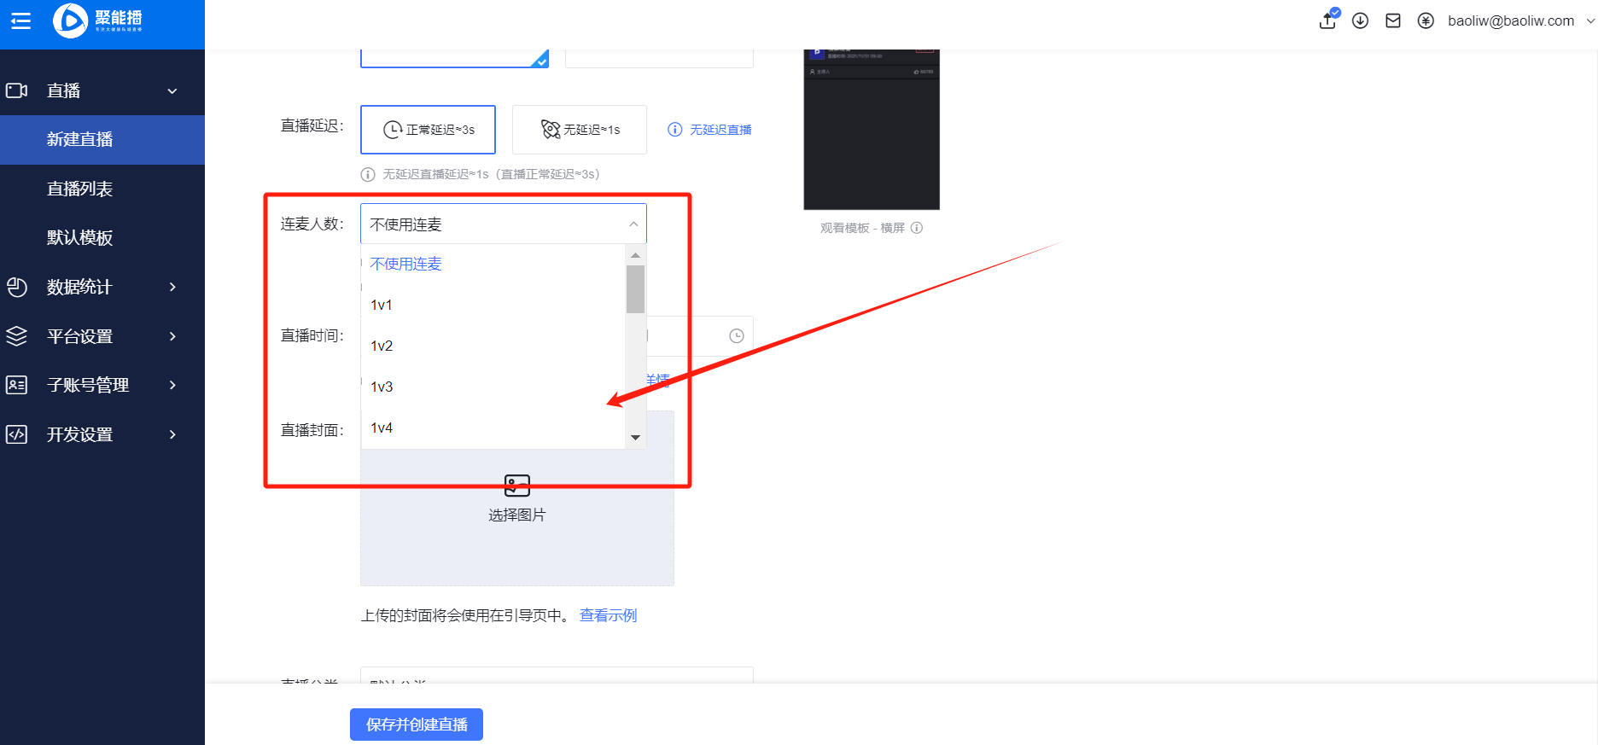Expand 平台设置 sidebar menu
Viewport: 1598px width, 745px height.
(x=102, y=336)
